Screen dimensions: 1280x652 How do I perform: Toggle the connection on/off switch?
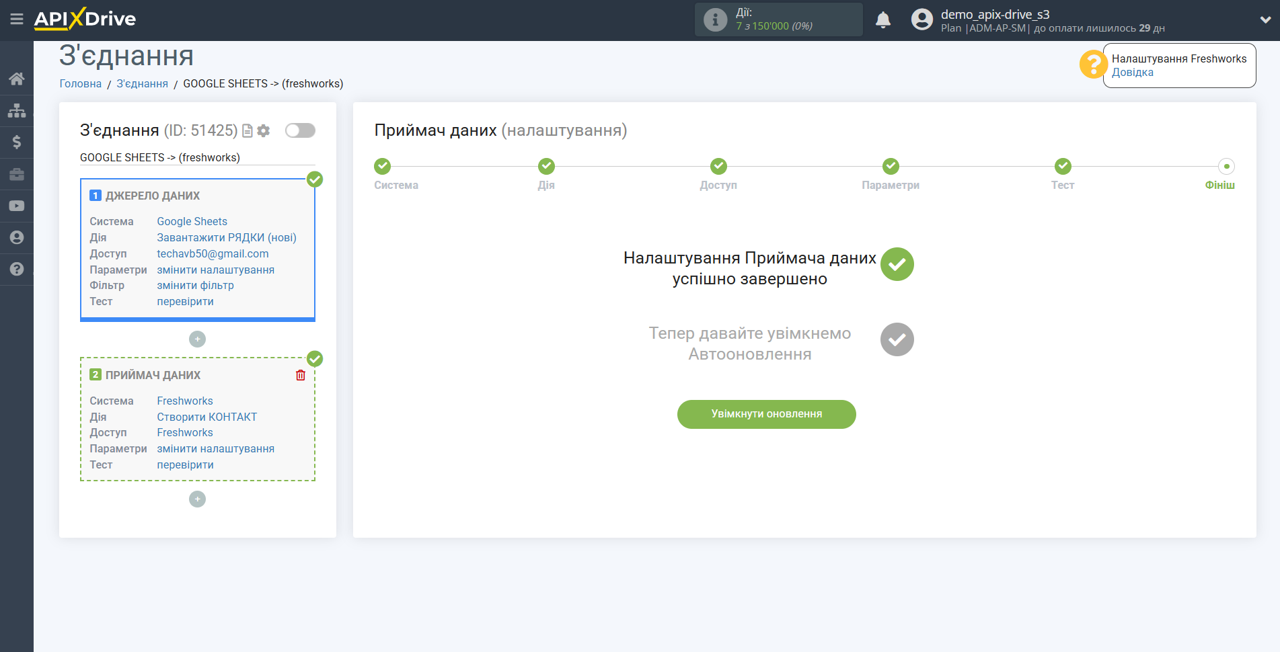(x=300, y=130)
